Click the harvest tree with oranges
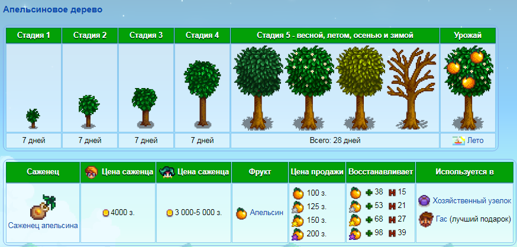The image size is (517, 247). click(x=468, y=87)
